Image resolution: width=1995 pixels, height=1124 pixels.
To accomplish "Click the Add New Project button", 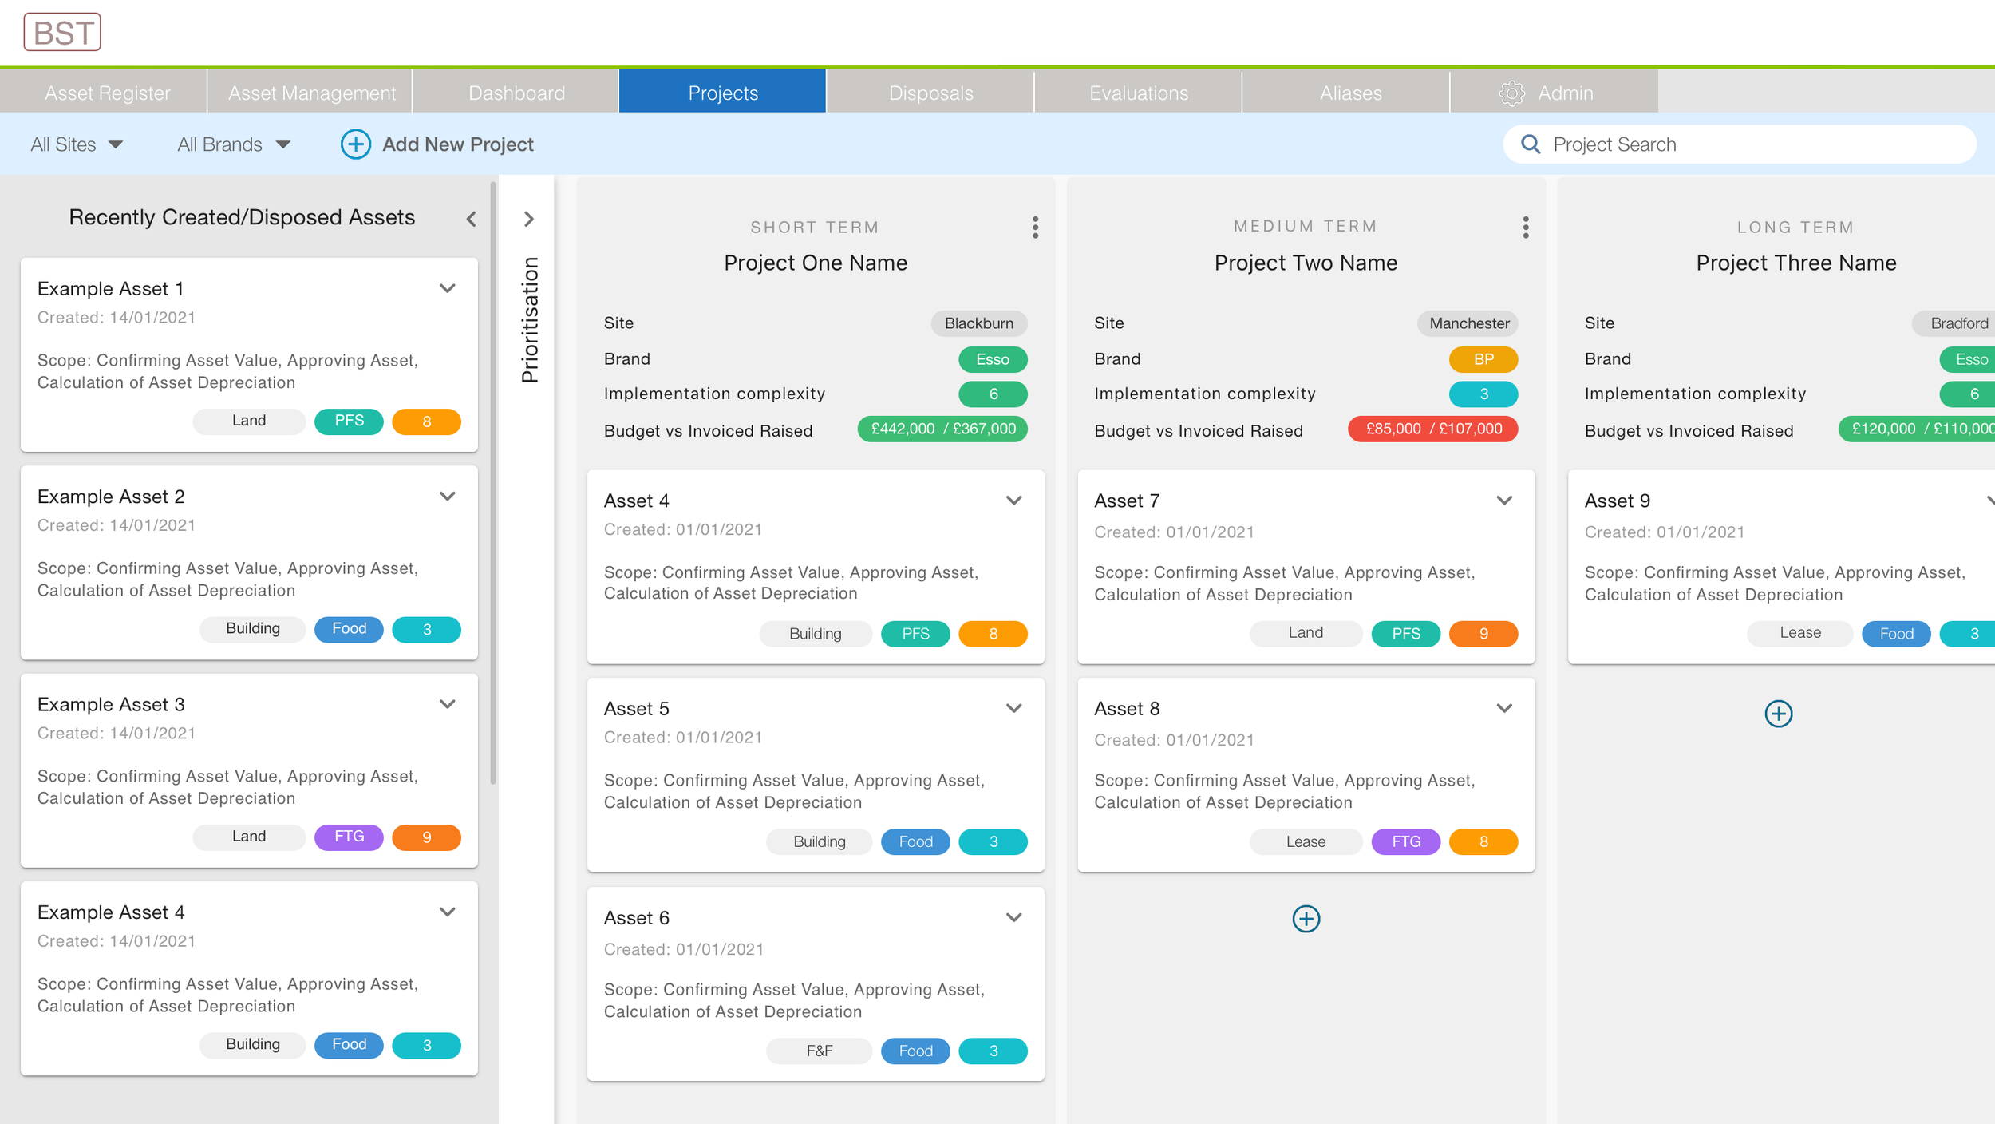I will 456,144.
